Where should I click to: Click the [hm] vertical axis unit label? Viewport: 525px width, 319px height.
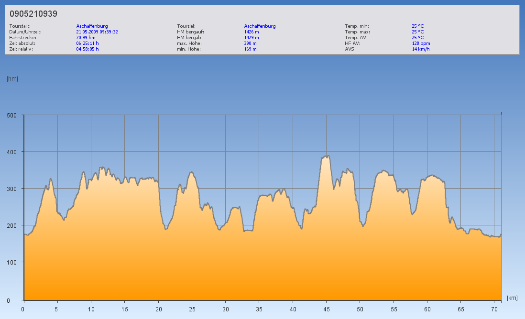12,79
